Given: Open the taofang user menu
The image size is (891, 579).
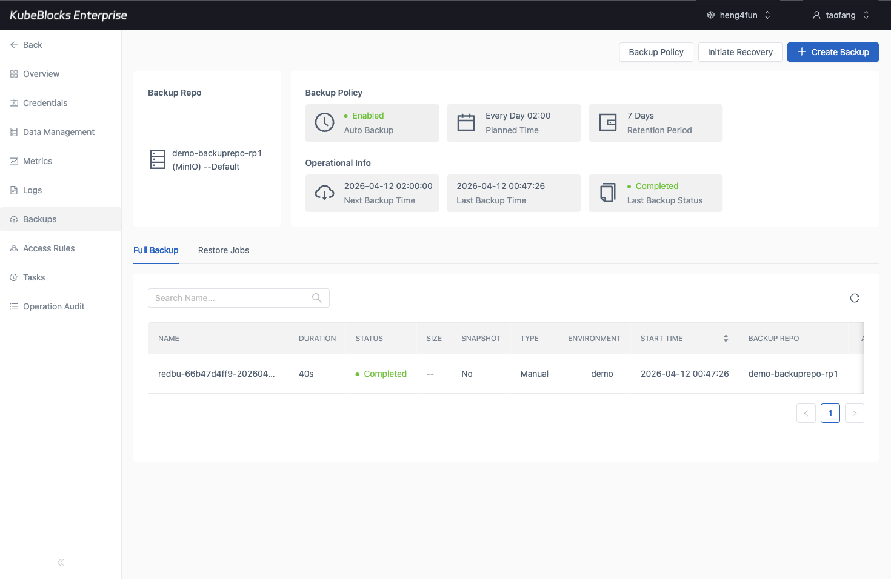Looking at the screenshot, I should 841,15.
